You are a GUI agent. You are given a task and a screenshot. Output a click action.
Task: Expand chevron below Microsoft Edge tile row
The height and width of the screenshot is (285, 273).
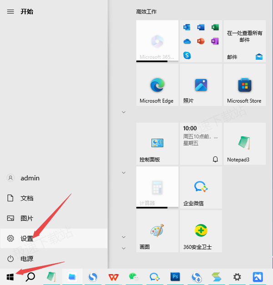point(124,112)
